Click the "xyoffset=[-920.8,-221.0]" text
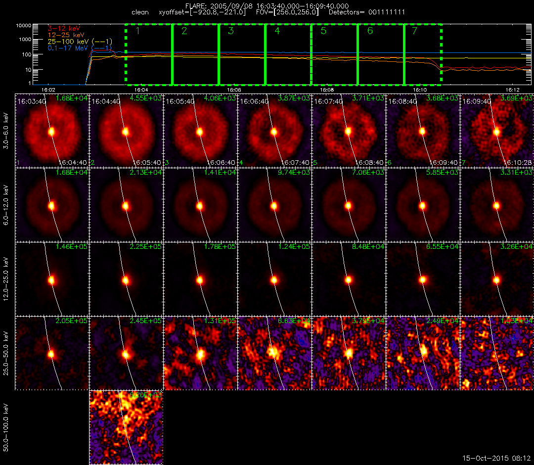The height and width of the screenshot is (465, 534). pyautogui.click(x=202, y=12)
